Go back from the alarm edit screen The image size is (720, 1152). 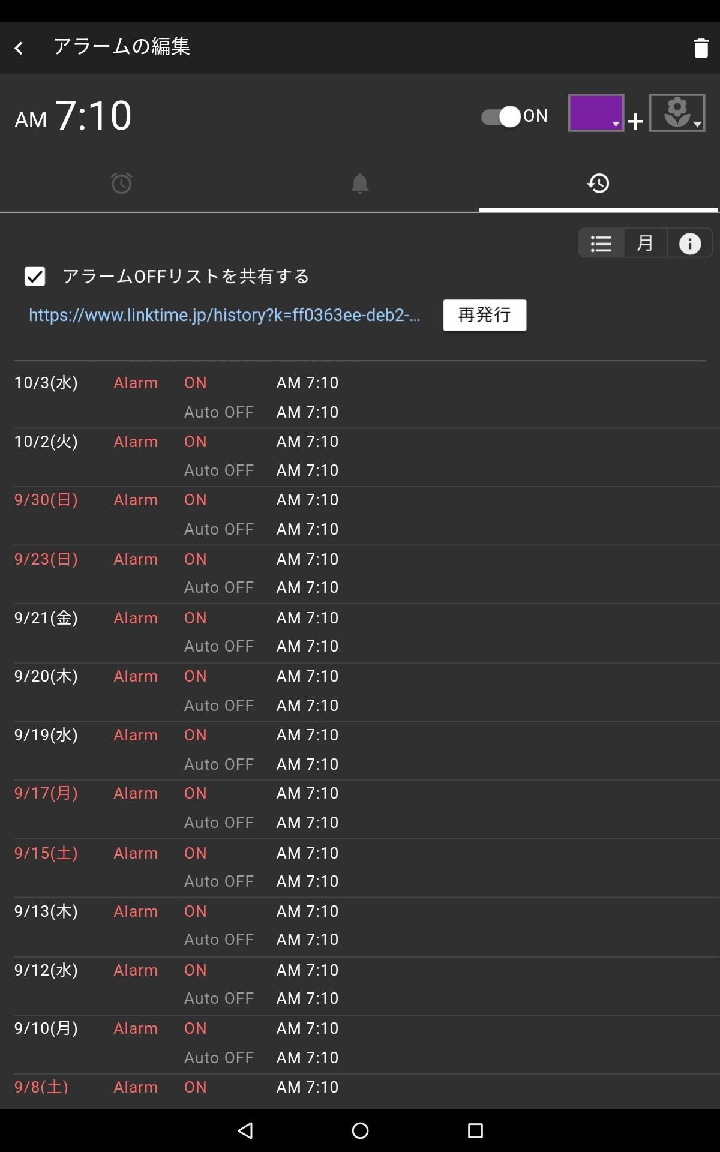pos(19,48)
